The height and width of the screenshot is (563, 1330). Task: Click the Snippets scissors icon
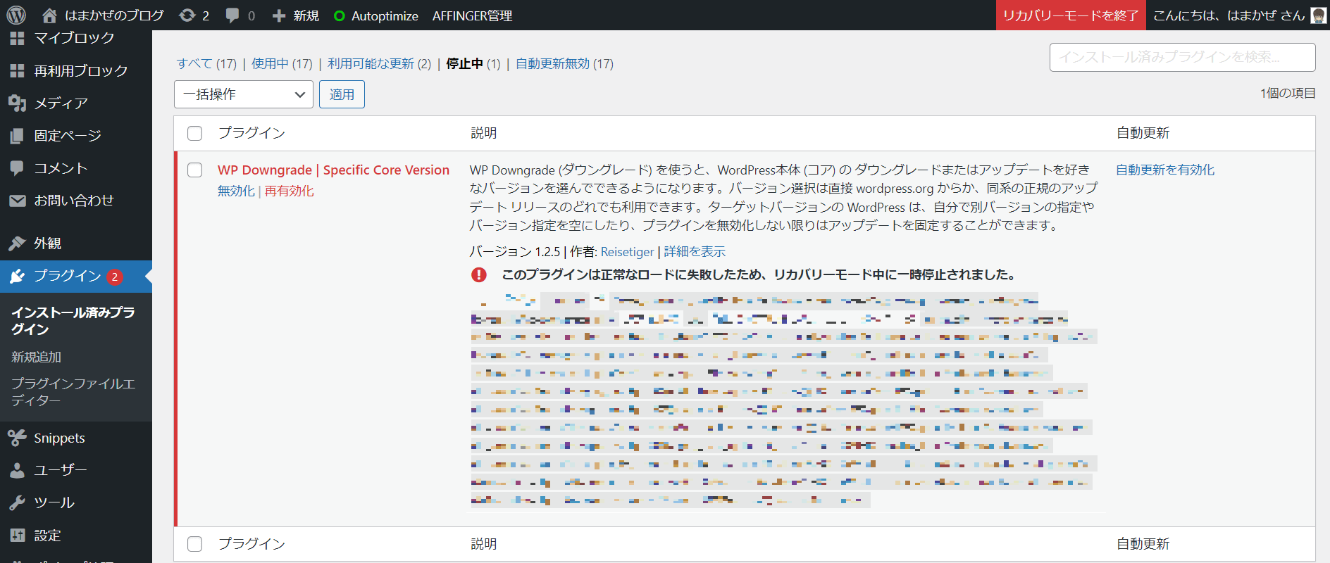tap(17, 438)
